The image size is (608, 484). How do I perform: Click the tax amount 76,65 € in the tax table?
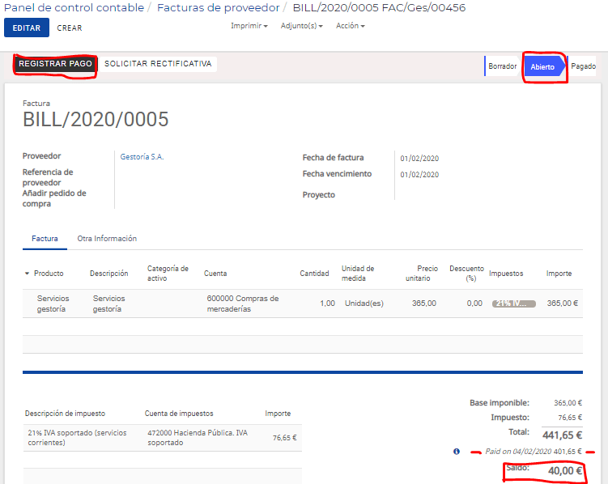tap(284, 438)
